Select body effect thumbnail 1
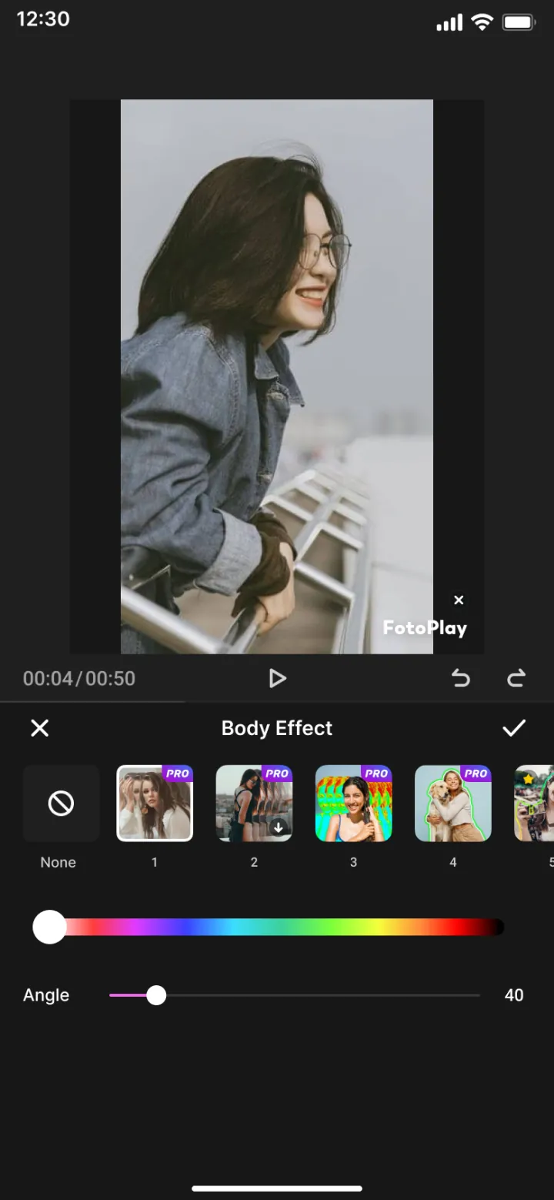This screenshot has height=1200, width=554. (x=155, y=804)
